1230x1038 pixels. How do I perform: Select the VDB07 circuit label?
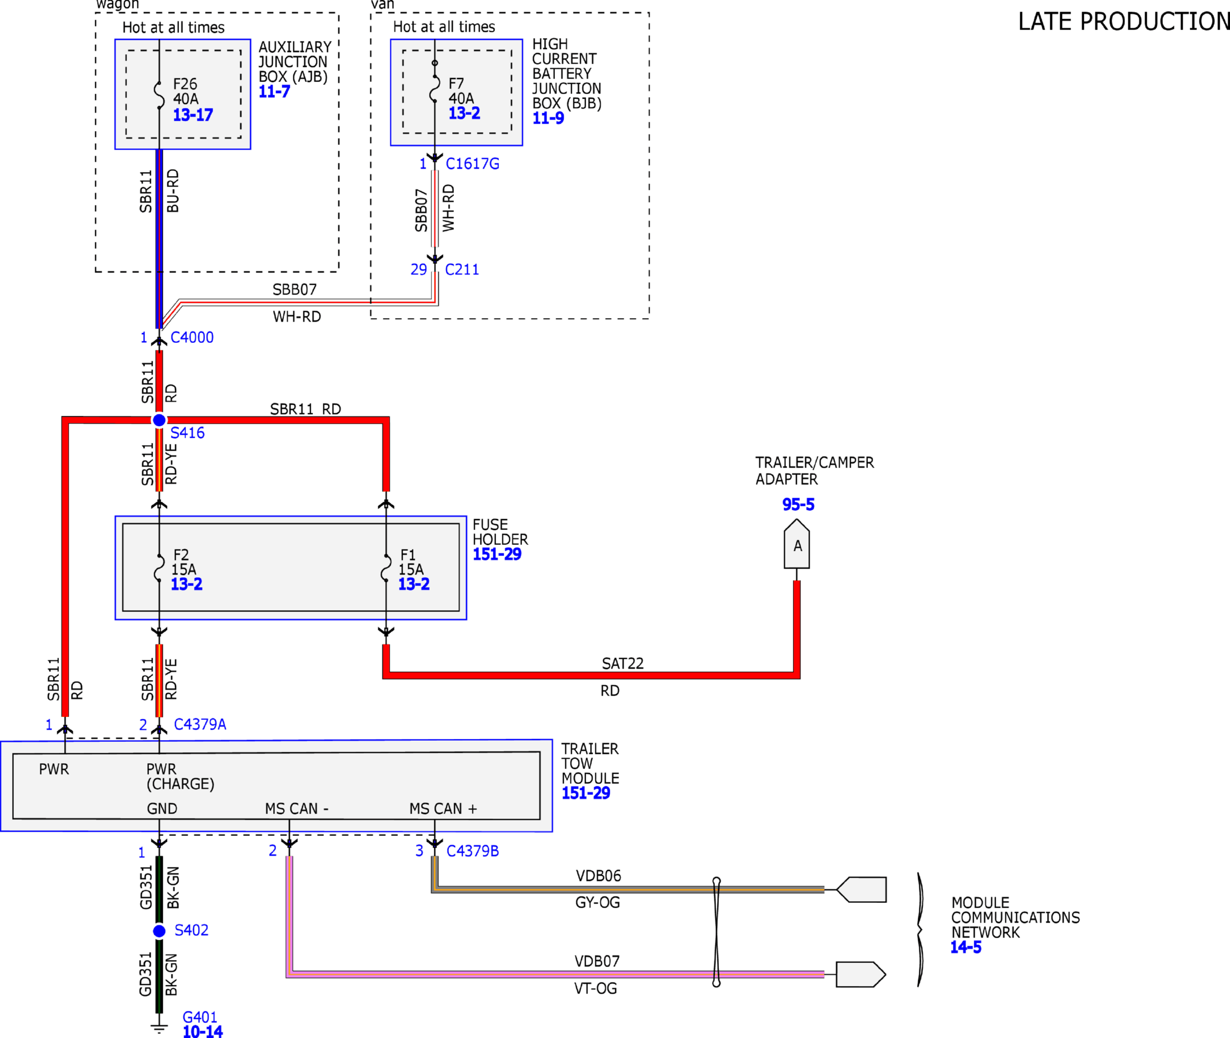(597, 961)
